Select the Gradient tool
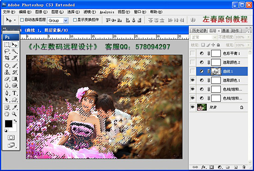 14,79
